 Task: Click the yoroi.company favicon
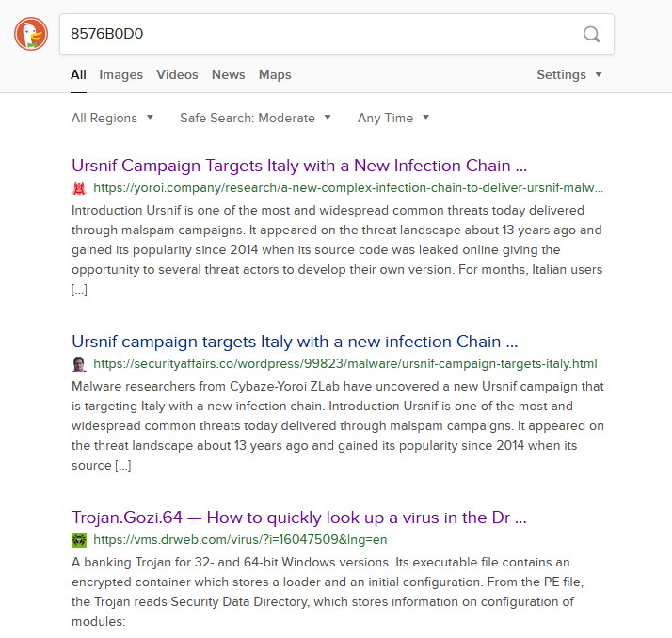click(79, 188)
